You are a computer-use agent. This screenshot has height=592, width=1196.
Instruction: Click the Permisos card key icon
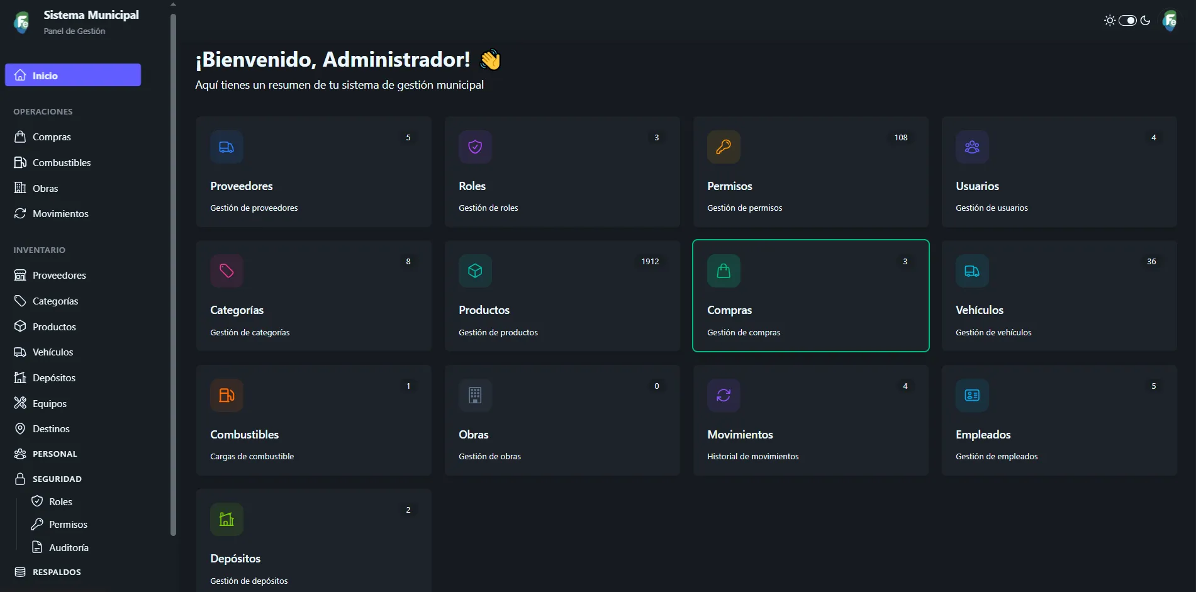click(724, 147)
